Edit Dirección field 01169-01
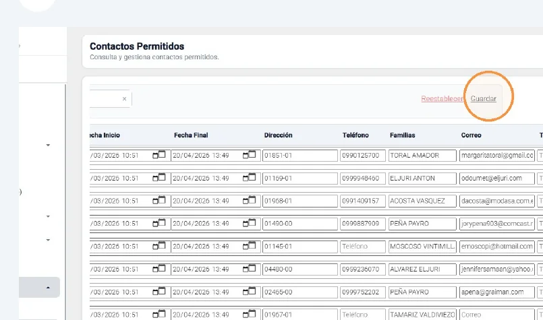Image resolution: width=543 pixels, height=320 pixels. tap(300, 178)
